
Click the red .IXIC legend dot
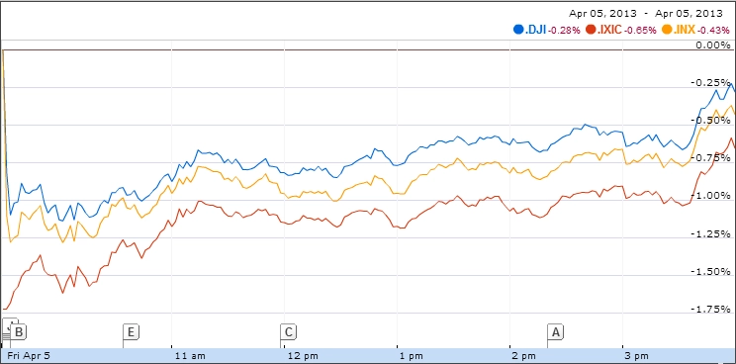[591, 30]
